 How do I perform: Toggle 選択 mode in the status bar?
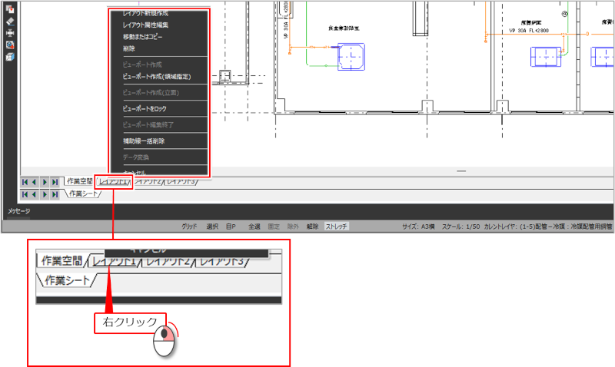pyautogui.click(x=212, y=226)
